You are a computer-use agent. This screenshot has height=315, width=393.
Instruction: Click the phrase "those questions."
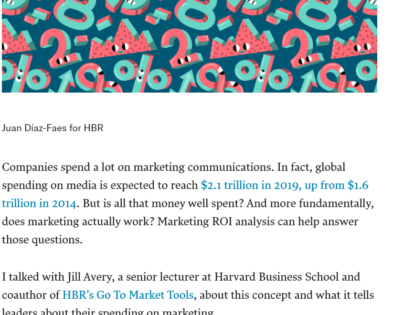click(x=42, y=240)
